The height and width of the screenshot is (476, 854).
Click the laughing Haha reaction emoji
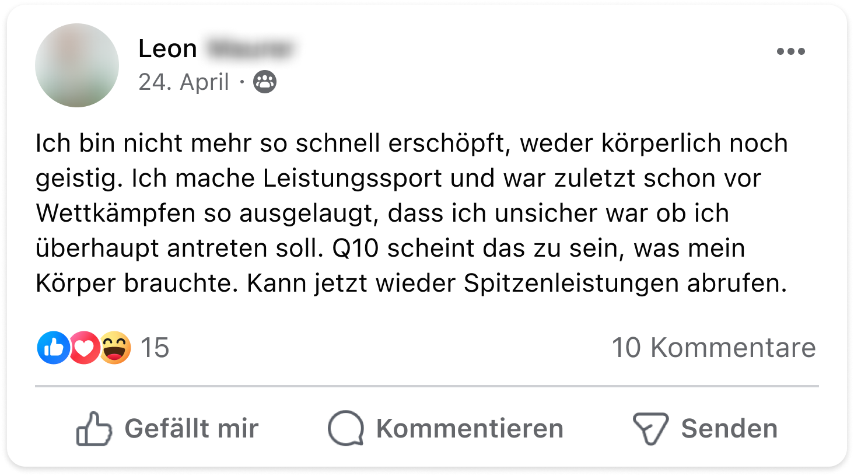tap(115, 348)
